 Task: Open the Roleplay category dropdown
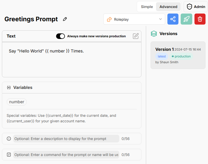pos(134,19)
